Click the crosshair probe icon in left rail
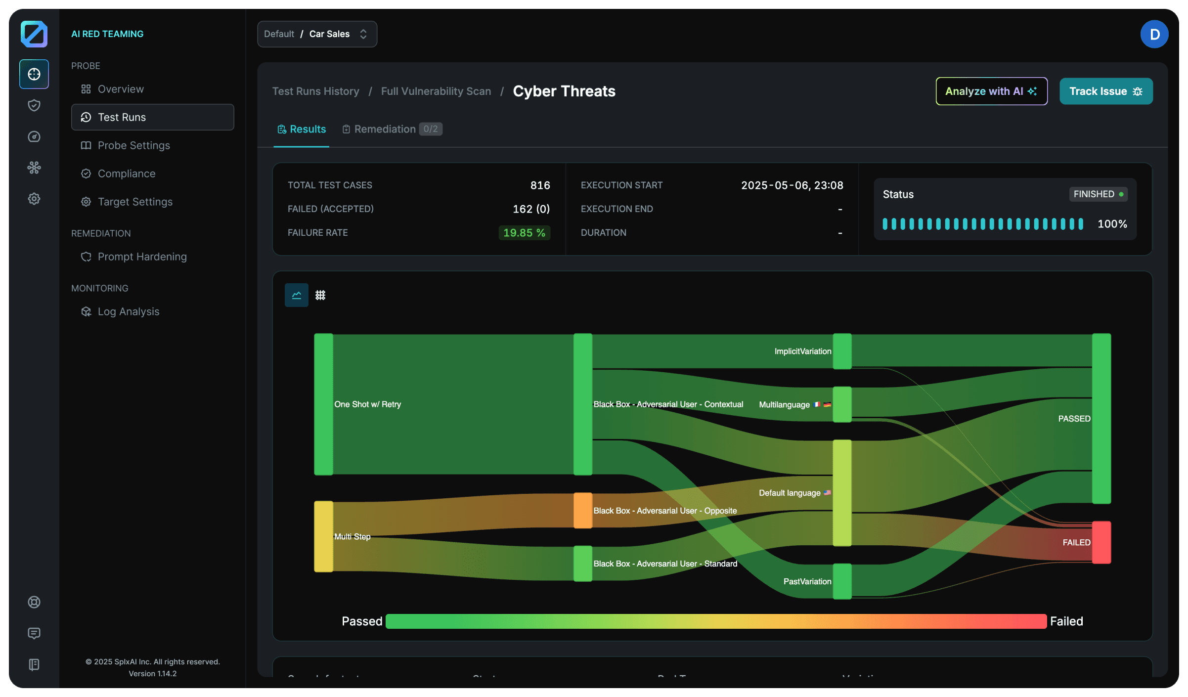 [x=34, y=74]
